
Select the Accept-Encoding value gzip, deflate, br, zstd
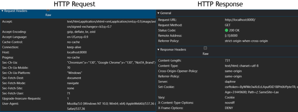click(x=81, y=32)
